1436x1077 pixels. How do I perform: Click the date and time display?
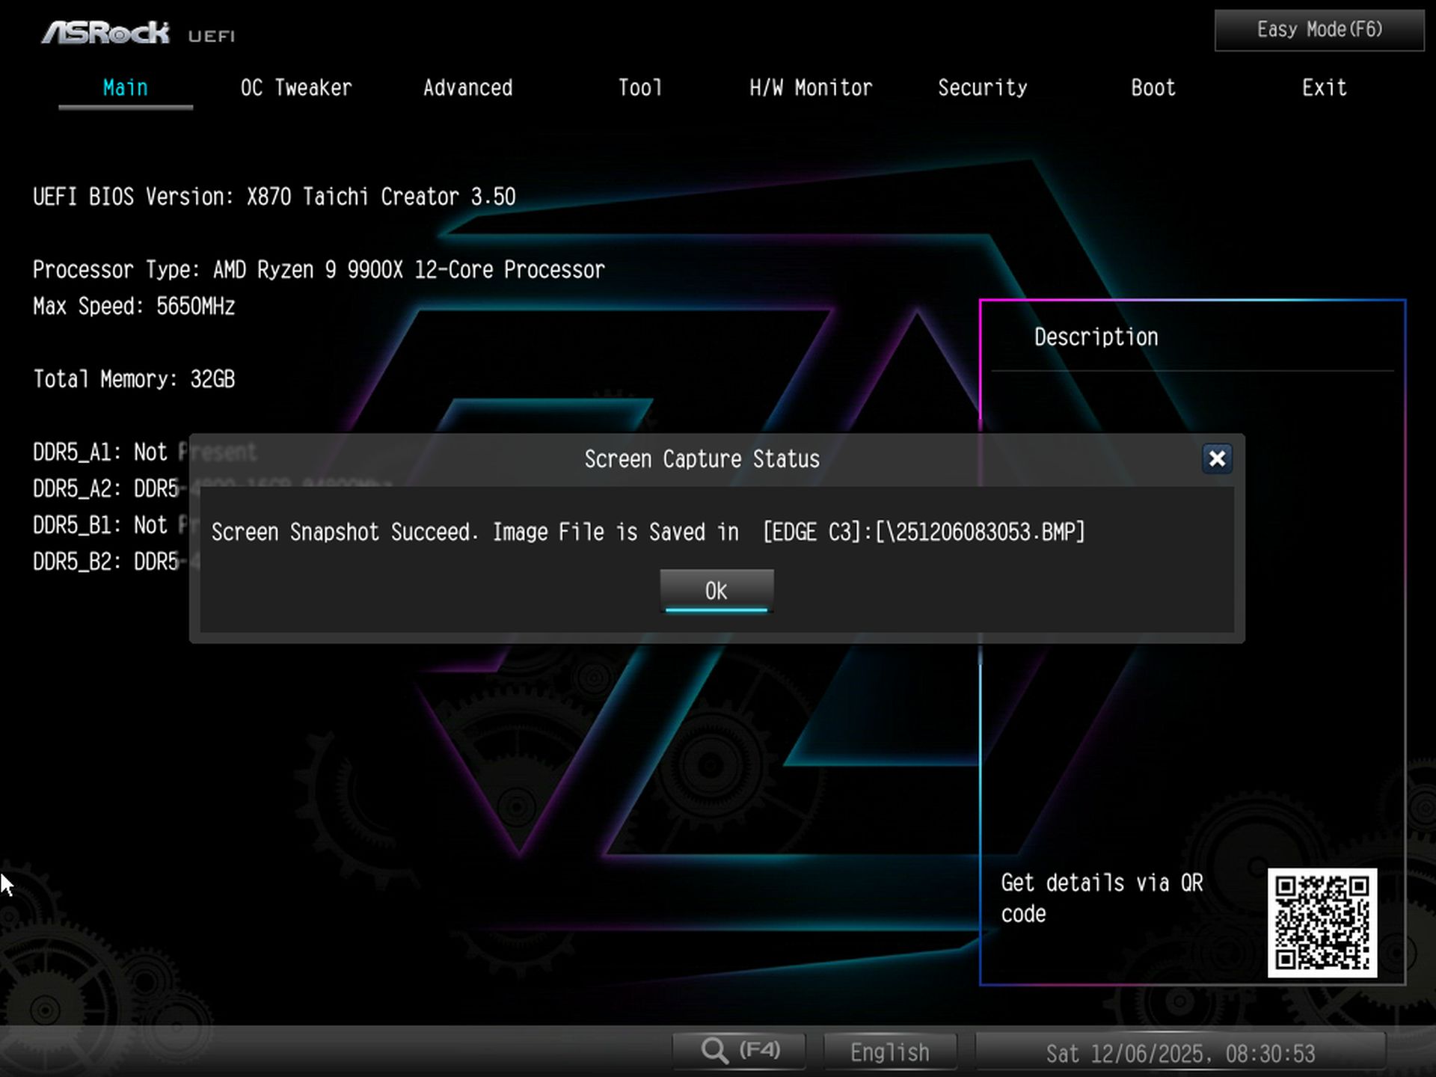[1182, 1052]
